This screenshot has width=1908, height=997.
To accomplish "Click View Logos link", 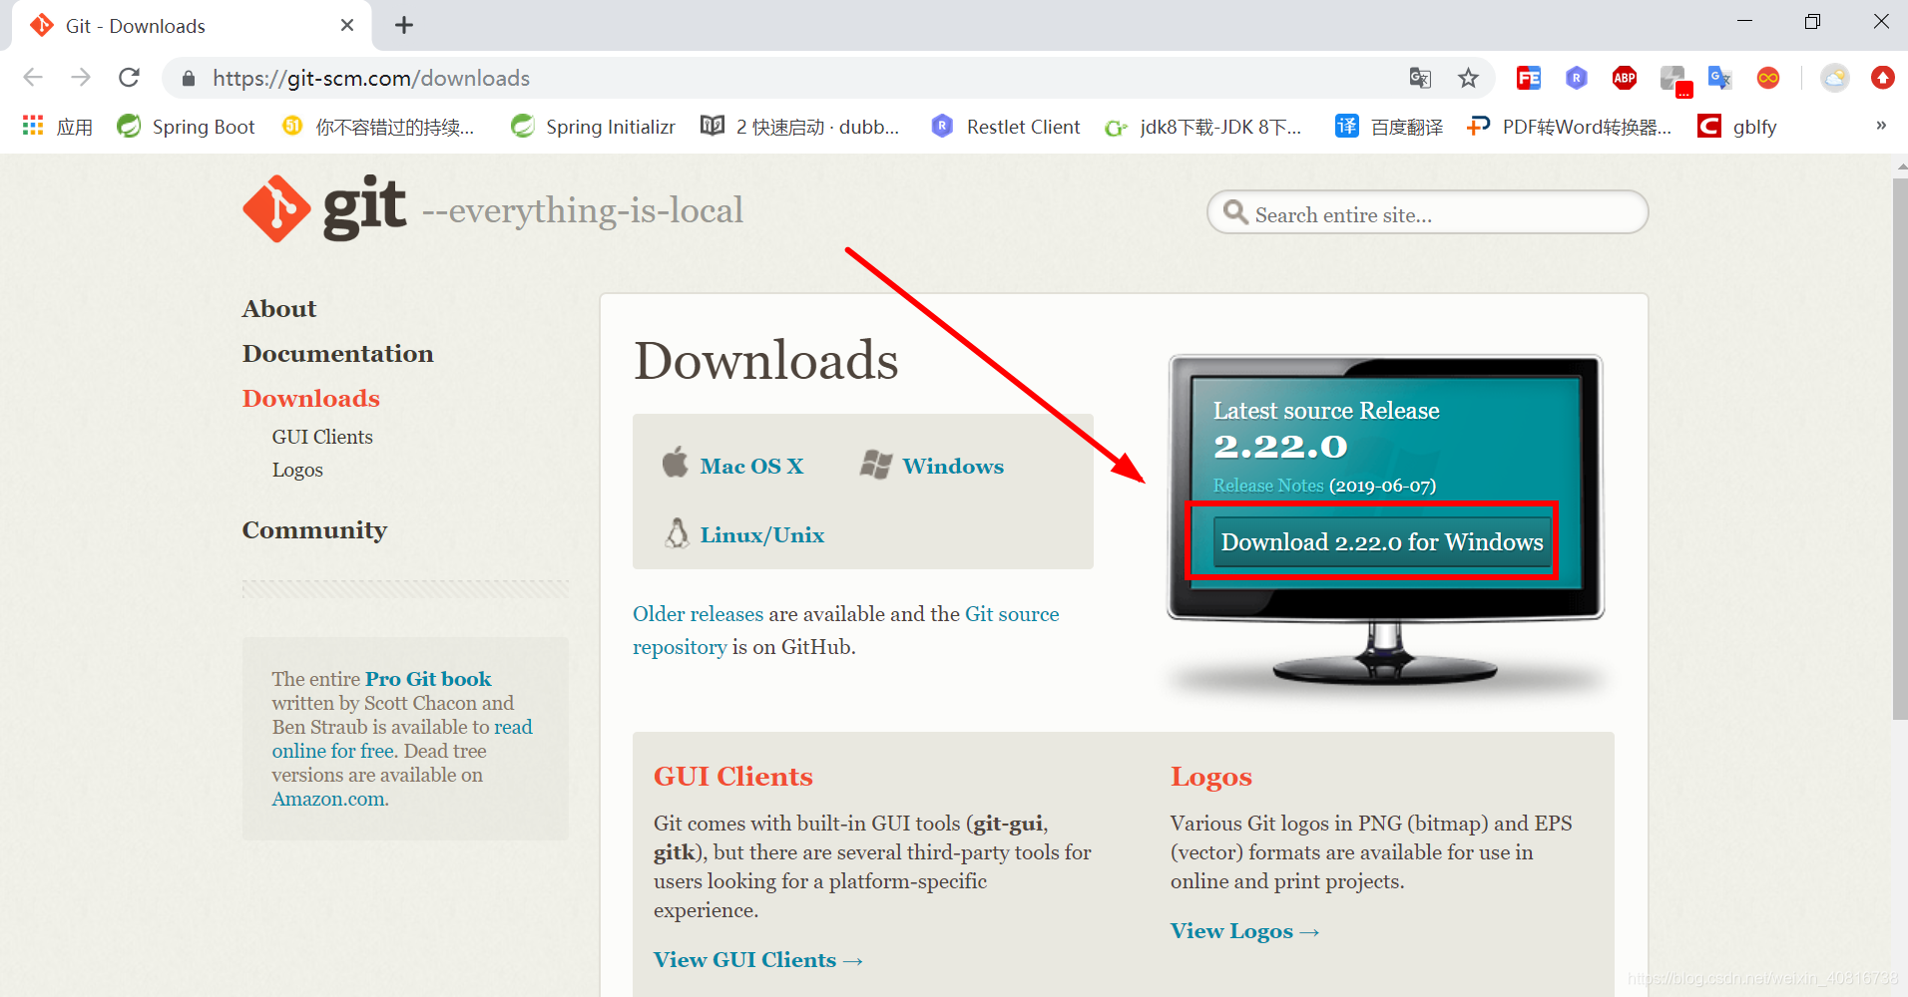I will point(1244,931).
